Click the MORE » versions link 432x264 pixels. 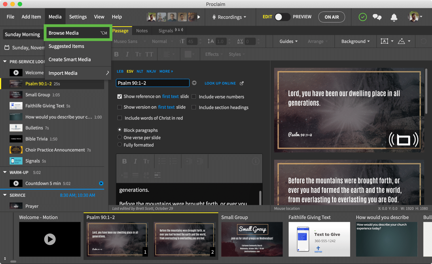point(166,71)
